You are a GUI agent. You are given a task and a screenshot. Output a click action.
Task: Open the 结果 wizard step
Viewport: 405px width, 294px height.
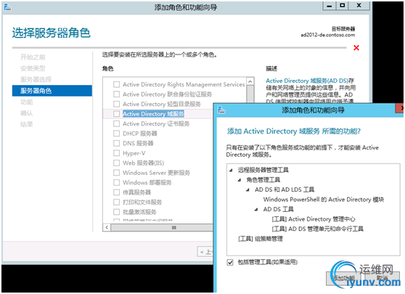(x=27, y=124)
